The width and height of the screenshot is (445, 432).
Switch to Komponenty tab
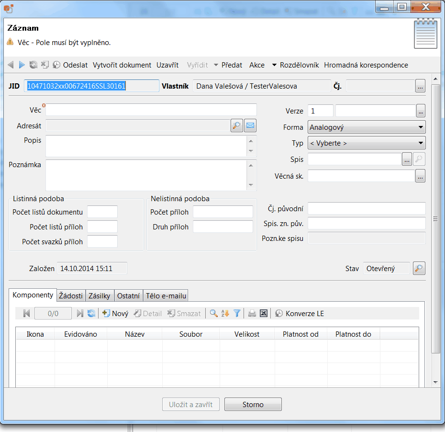tap(33, 295)
